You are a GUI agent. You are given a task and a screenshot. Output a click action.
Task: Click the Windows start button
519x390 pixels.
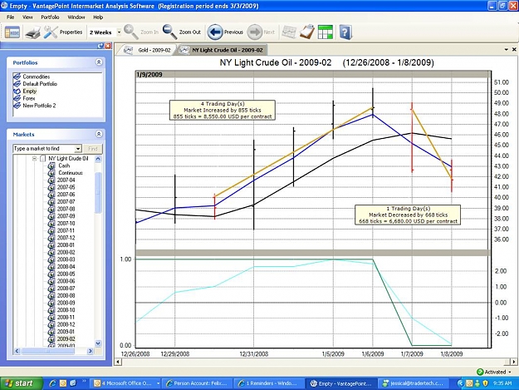22,383
